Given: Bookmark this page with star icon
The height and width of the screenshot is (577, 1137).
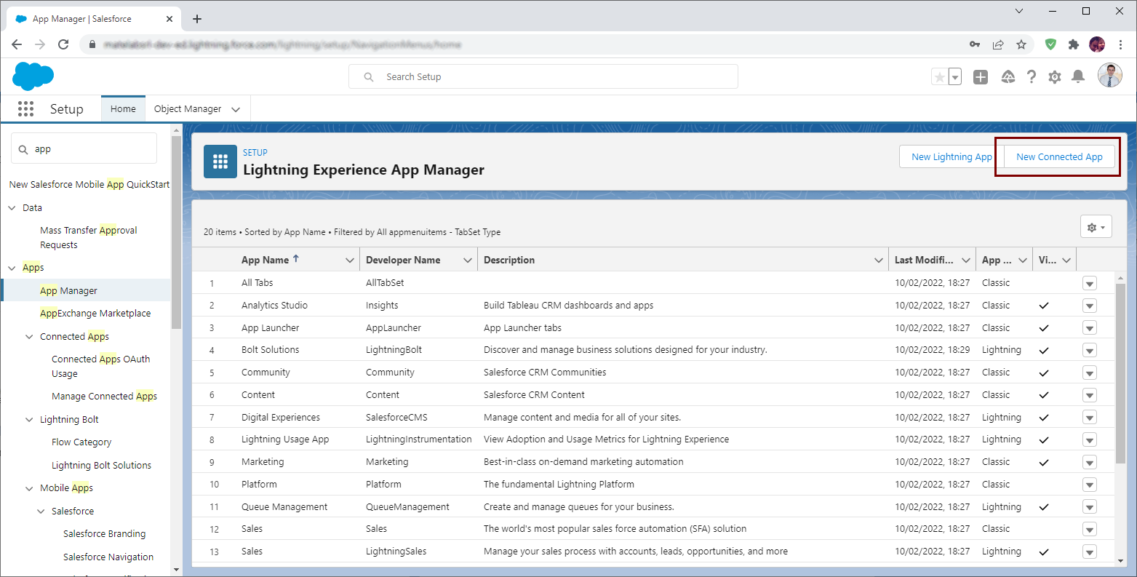Looking at the screenshot, I should click(1021, 44).
